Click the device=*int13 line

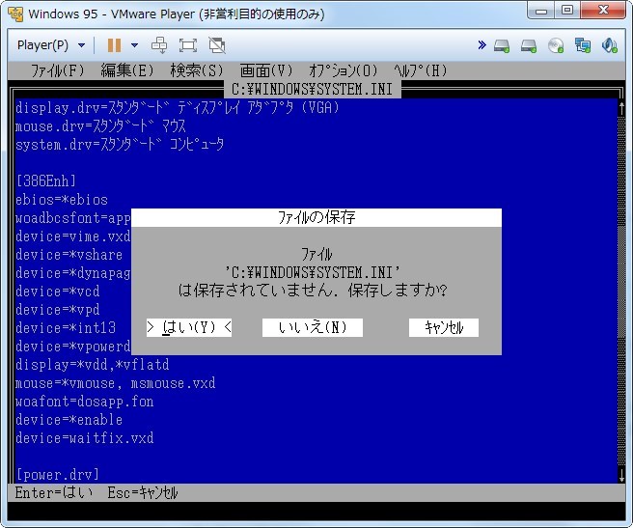tap(66, 328)
